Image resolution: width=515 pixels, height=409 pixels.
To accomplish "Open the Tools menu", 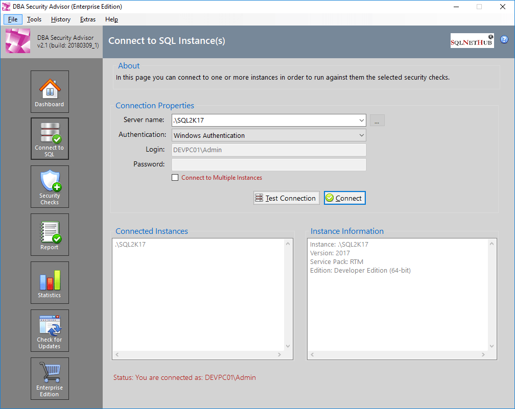I will [x=34, y=19].
